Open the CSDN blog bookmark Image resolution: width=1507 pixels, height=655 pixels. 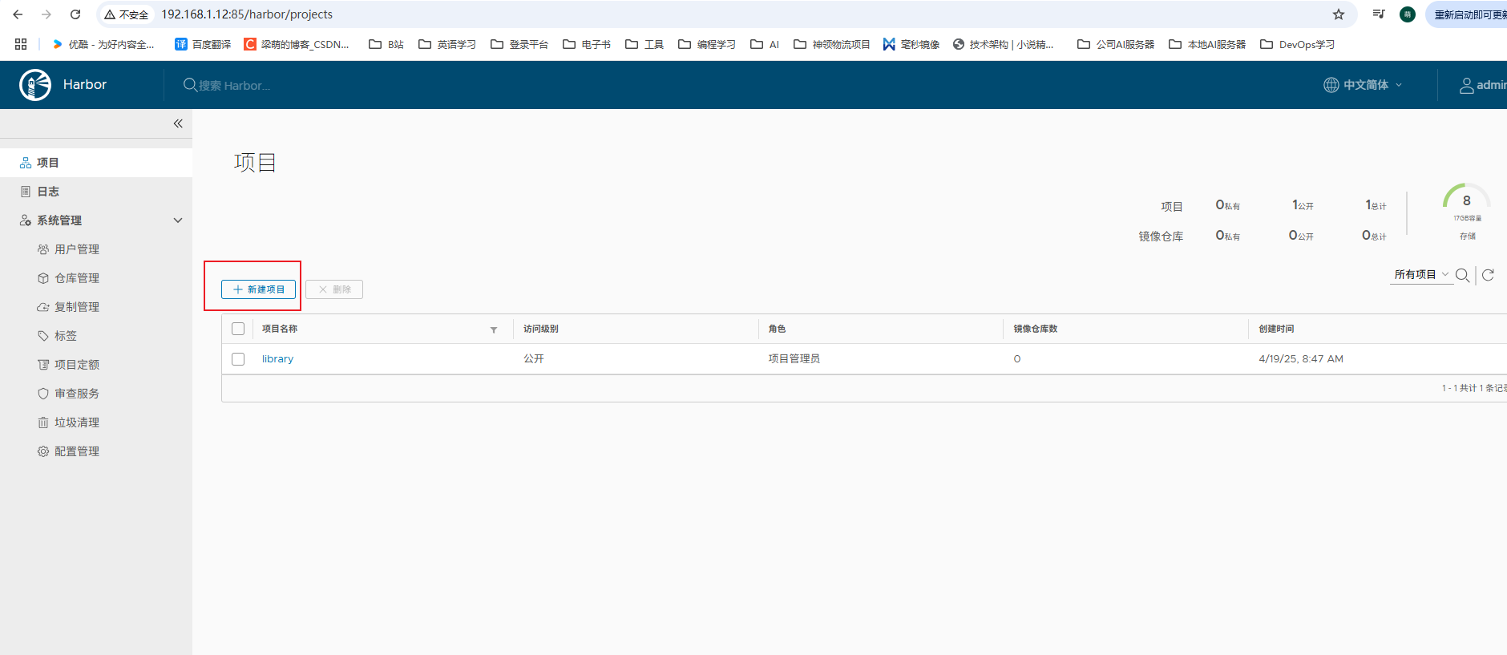(297, 44)
